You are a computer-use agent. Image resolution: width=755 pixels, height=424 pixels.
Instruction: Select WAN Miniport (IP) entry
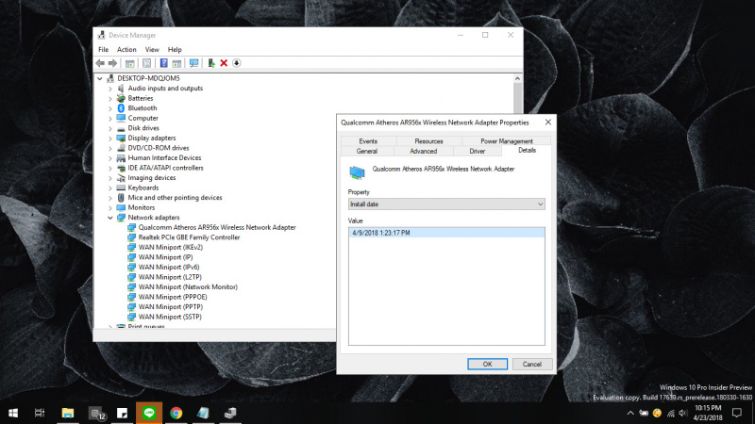(x=165, y=257)
